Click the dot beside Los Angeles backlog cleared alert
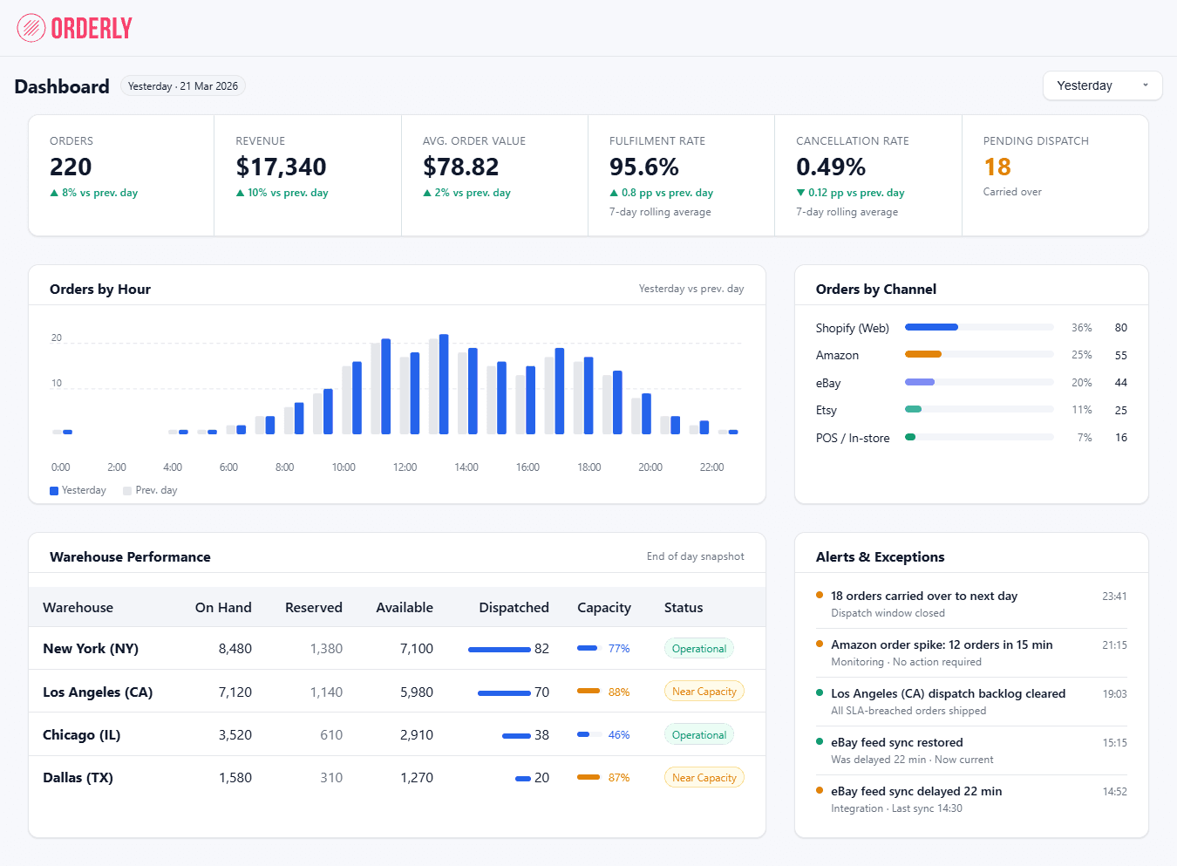The image size is (1177, 866). click(820, 693)
